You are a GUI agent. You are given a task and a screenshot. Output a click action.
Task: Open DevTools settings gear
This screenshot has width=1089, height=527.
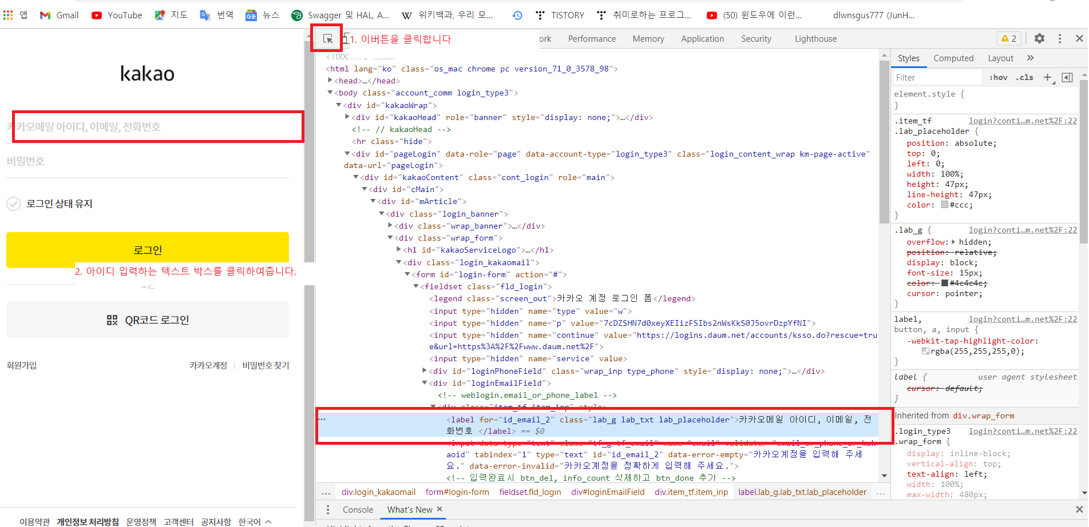(x=1040, y=38)
